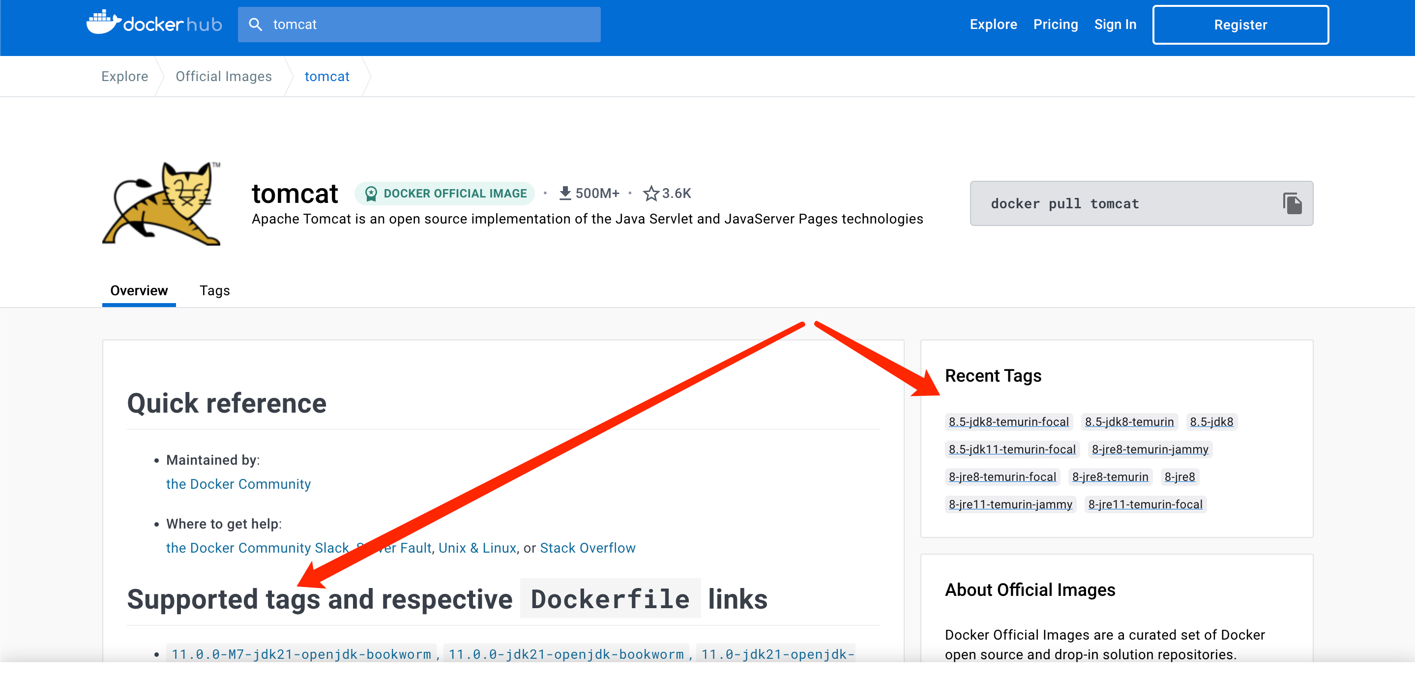Open tag 8-jre8-temurin-focal
1415x673 pixels.
click(1002, 477)
